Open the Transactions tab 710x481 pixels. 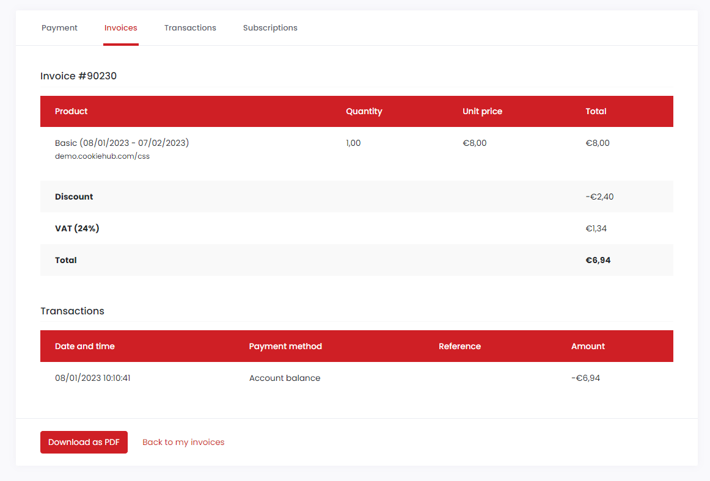[x=190, y=27]
